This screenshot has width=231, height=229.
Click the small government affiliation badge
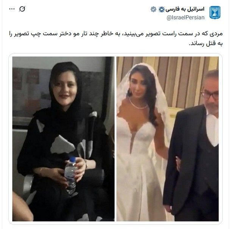pos(161,9)
